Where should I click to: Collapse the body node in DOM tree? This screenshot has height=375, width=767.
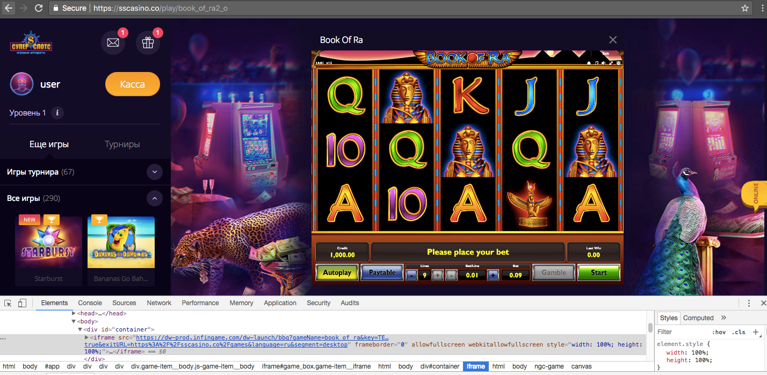click(x=74, y=321)
